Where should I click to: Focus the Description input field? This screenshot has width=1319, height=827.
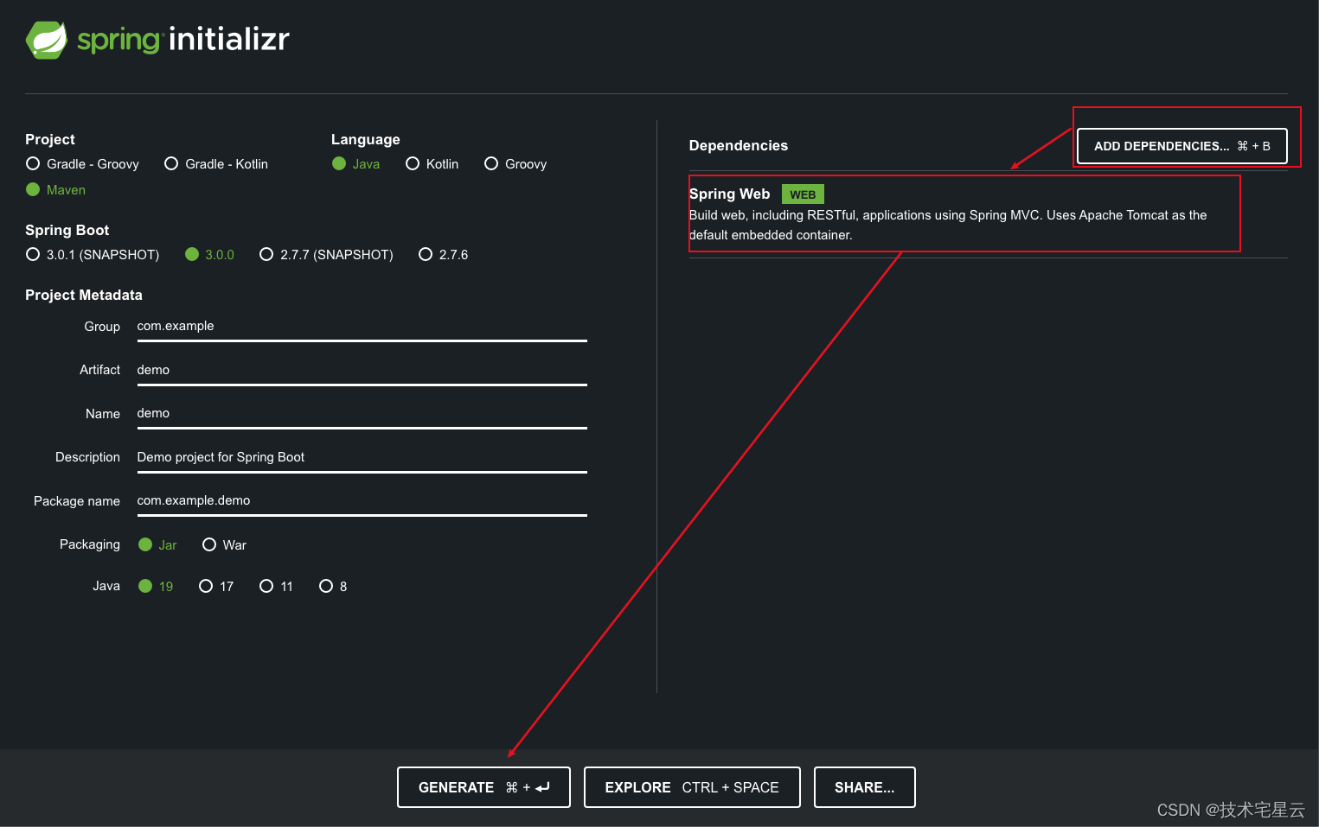pyautogui.click(x=362, y=457)
